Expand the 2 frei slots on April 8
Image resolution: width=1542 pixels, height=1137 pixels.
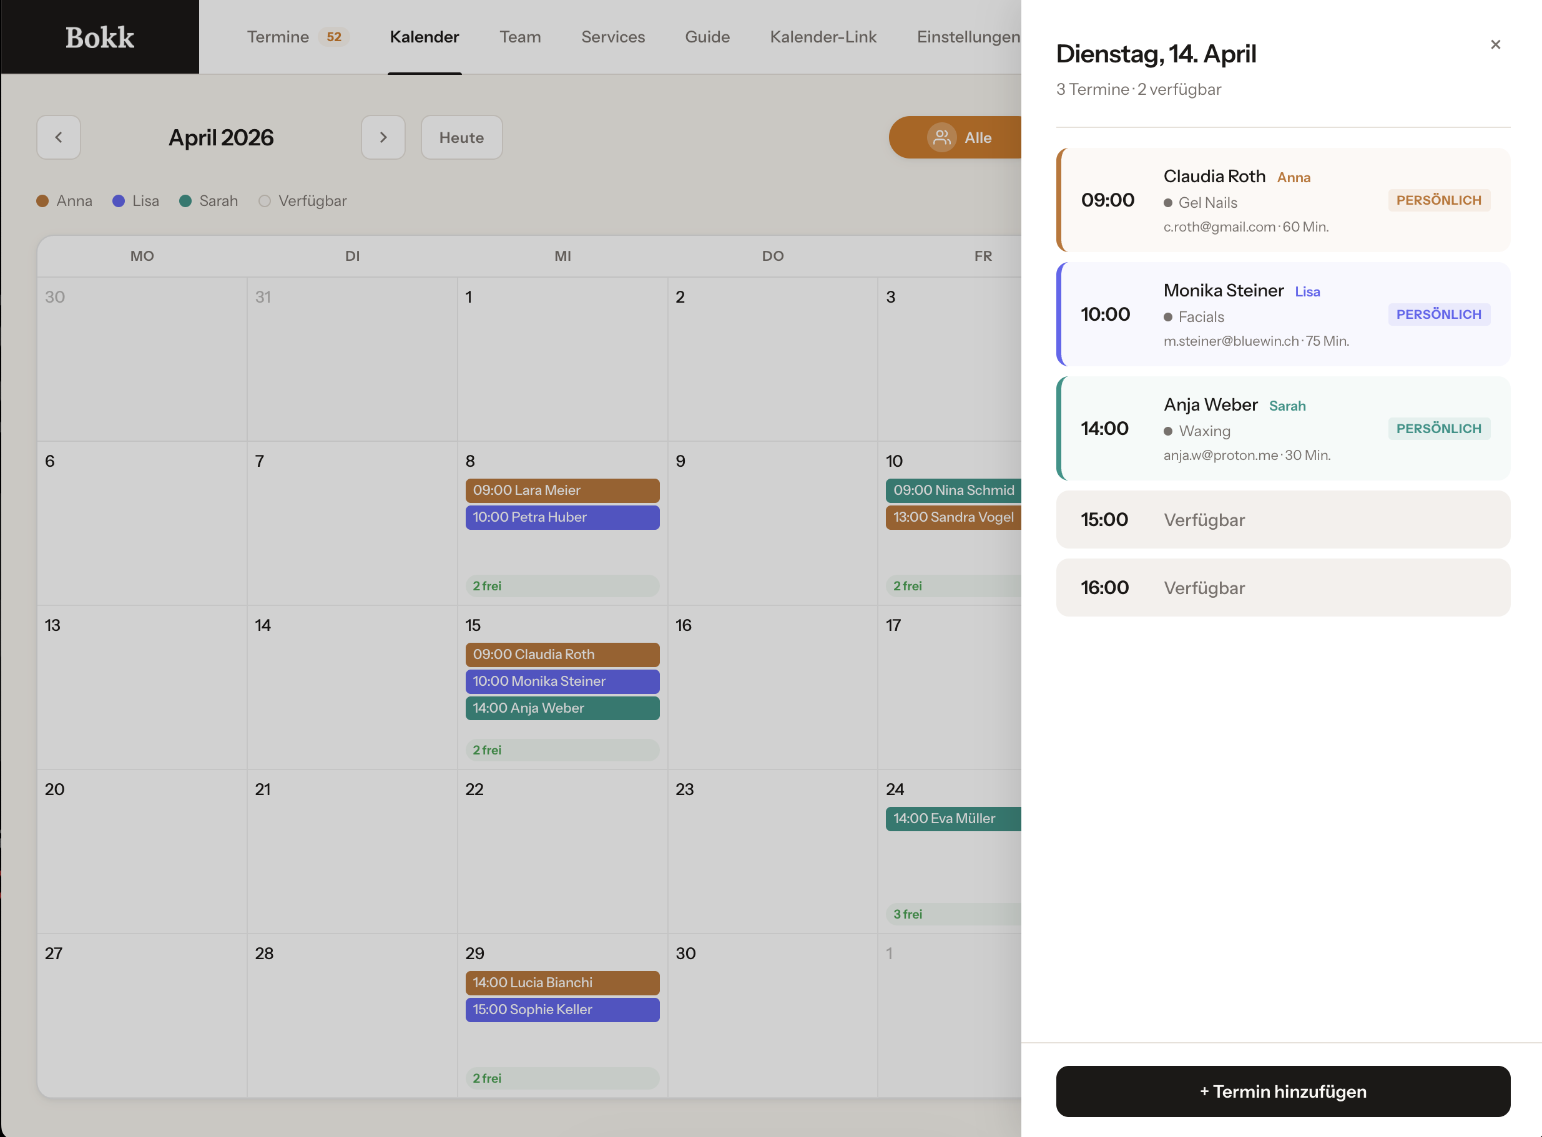coord(562,586)
